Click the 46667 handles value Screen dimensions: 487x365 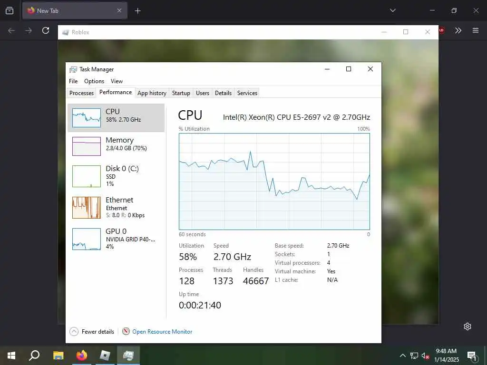(256, 281)
